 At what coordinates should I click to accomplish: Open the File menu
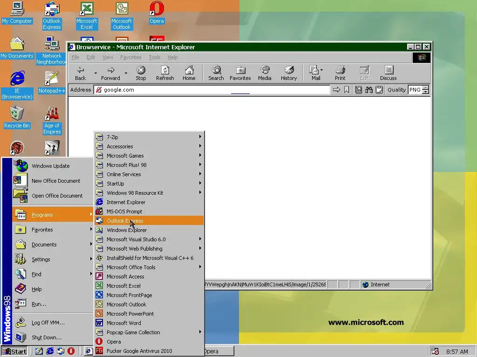75,57
